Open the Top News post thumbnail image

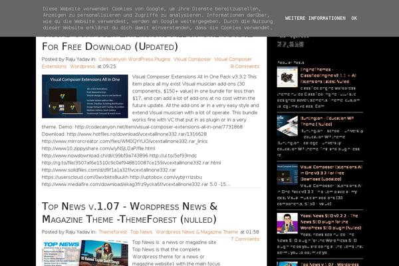[x=85, y=253]
